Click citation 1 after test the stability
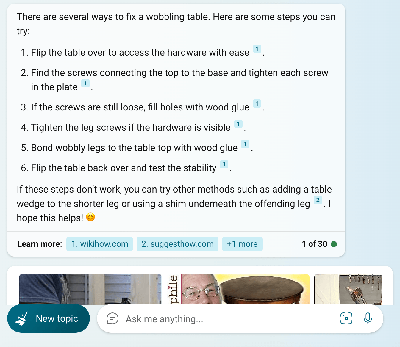This screenshot has height=347, width=400. click(224, 164)
